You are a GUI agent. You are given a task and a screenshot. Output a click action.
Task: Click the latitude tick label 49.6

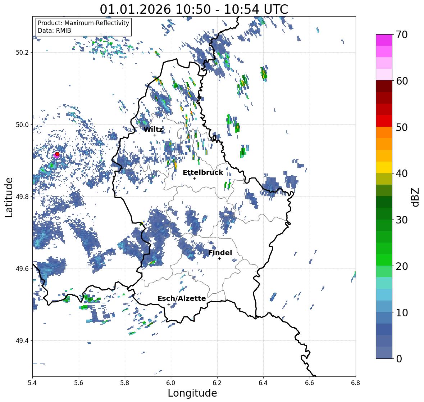click(x=22, y=268)
